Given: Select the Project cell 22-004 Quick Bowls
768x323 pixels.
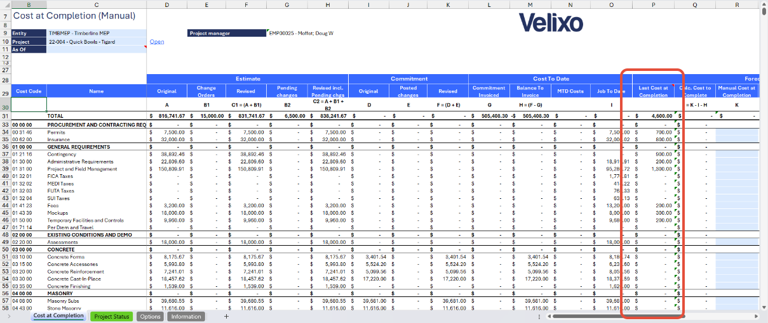Looking at the screenshot, I should pos(97,42).
